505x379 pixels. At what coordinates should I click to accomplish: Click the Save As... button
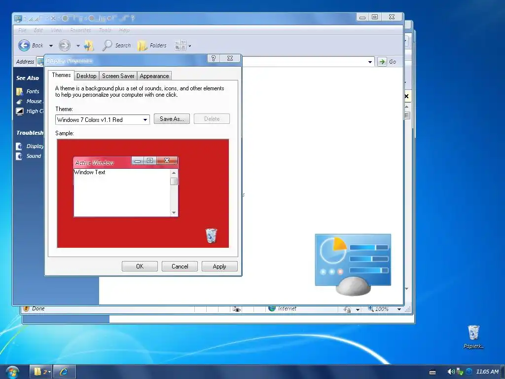click(172, 119)
